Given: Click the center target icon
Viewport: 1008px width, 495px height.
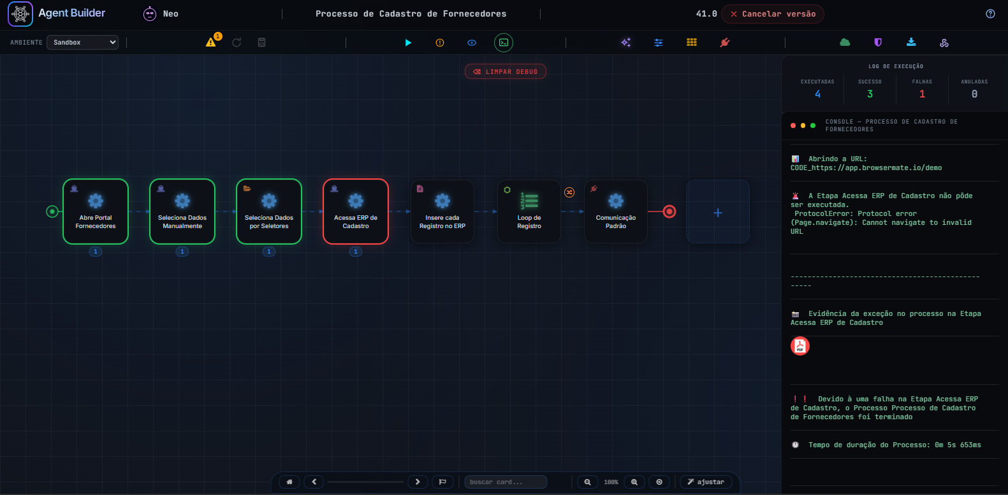Looking at the screenshot, I should tap(659, 482).
